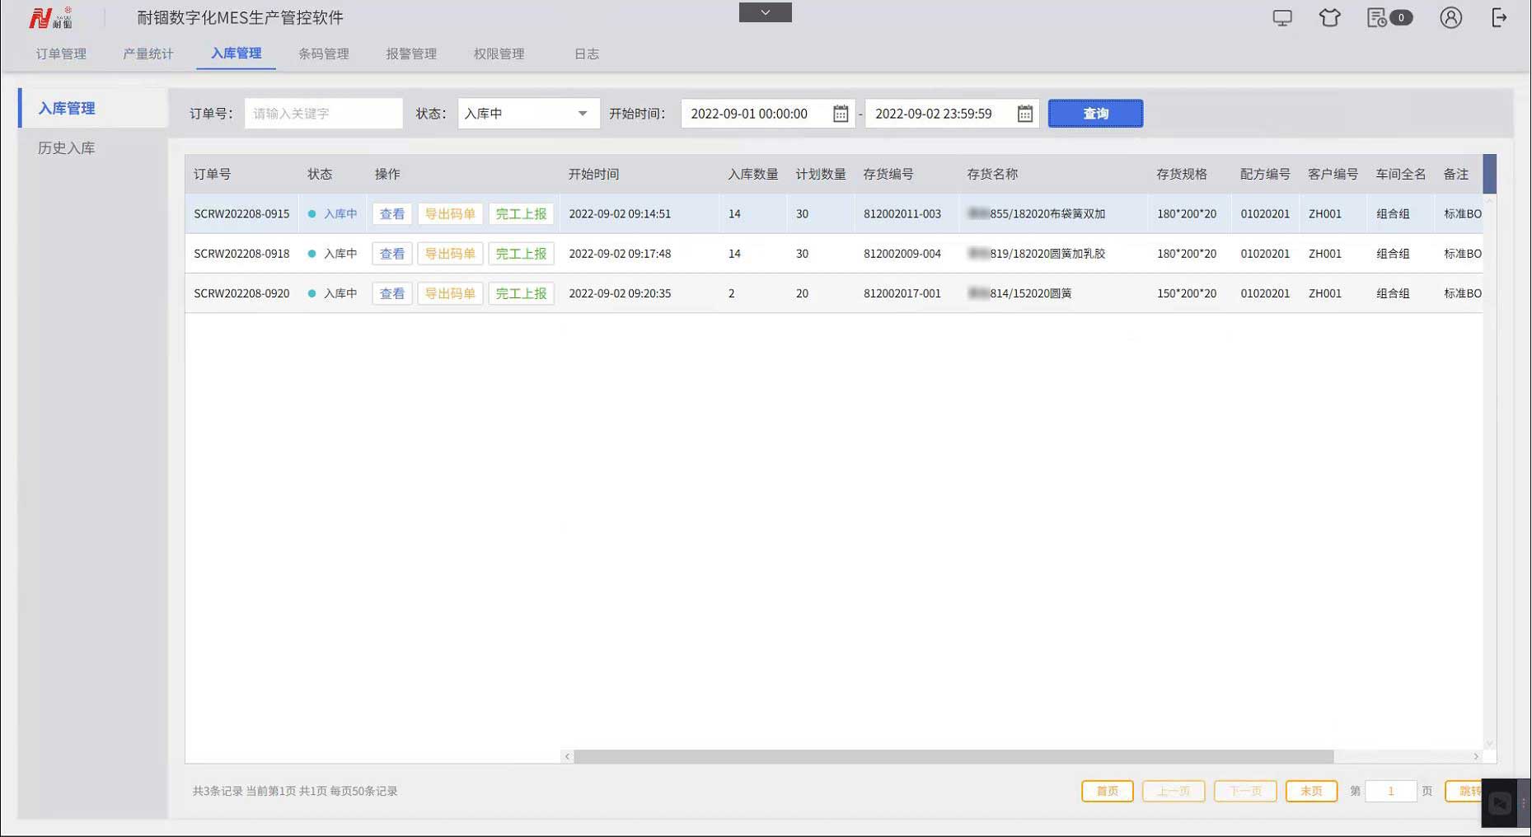Click the company logo in the header
This screenshot has height=837, width=1532.
[x=51, y=17]
